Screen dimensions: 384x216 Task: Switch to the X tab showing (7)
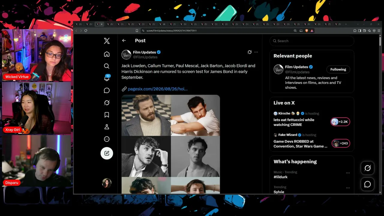pyautogui.click(x=328, y=24)
